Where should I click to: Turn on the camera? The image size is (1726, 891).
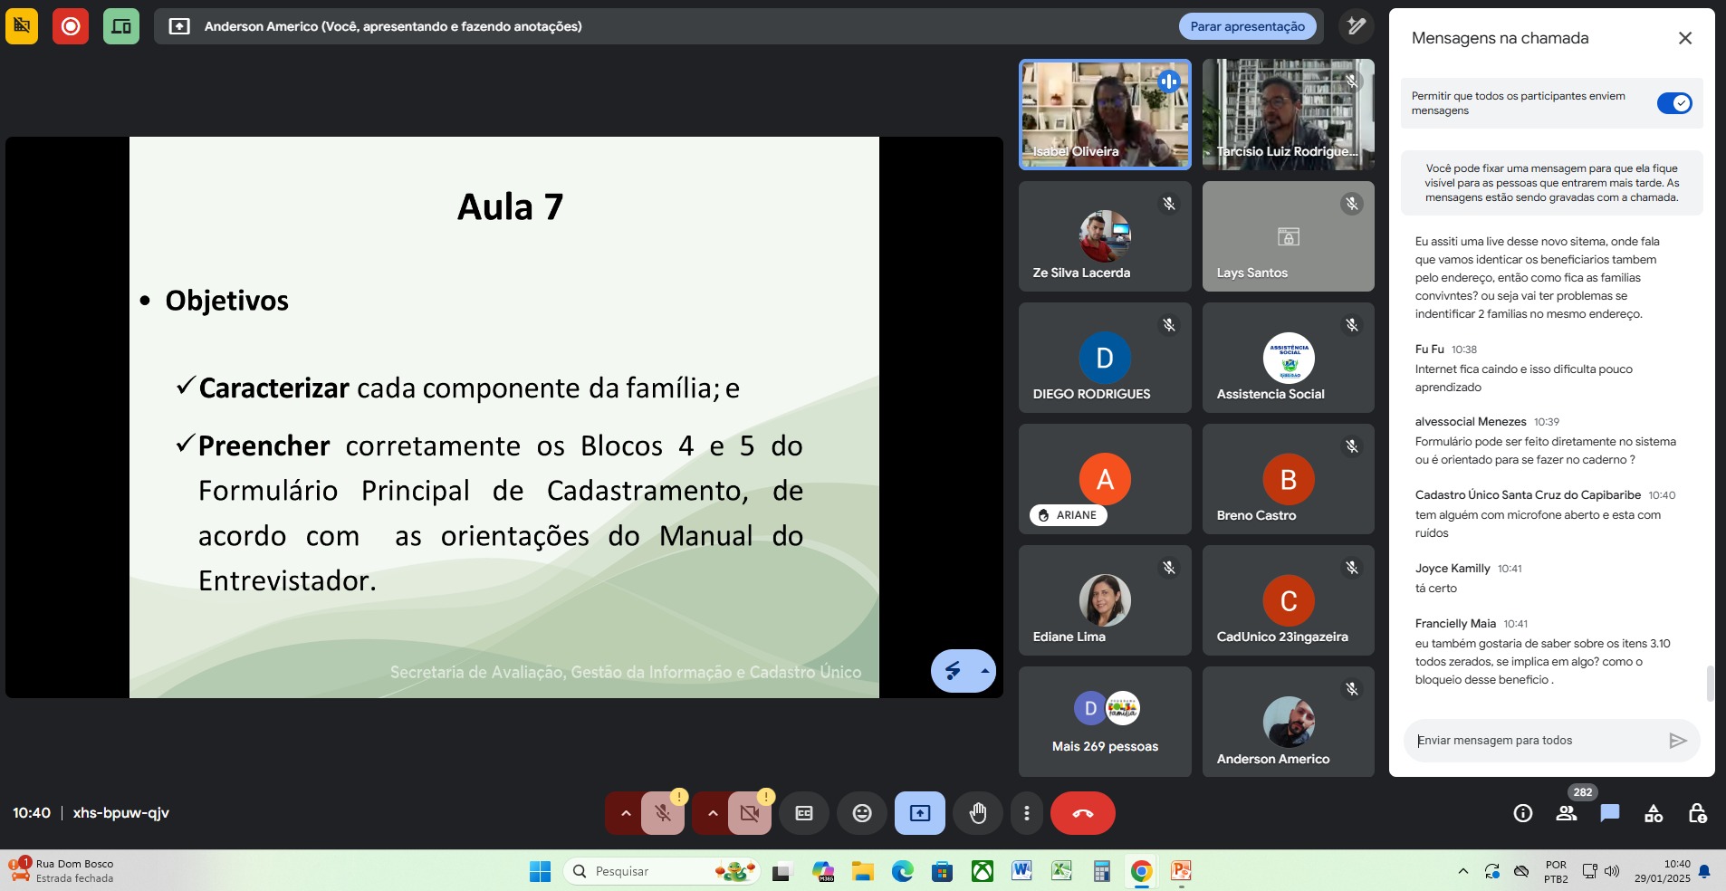point(750,813)
